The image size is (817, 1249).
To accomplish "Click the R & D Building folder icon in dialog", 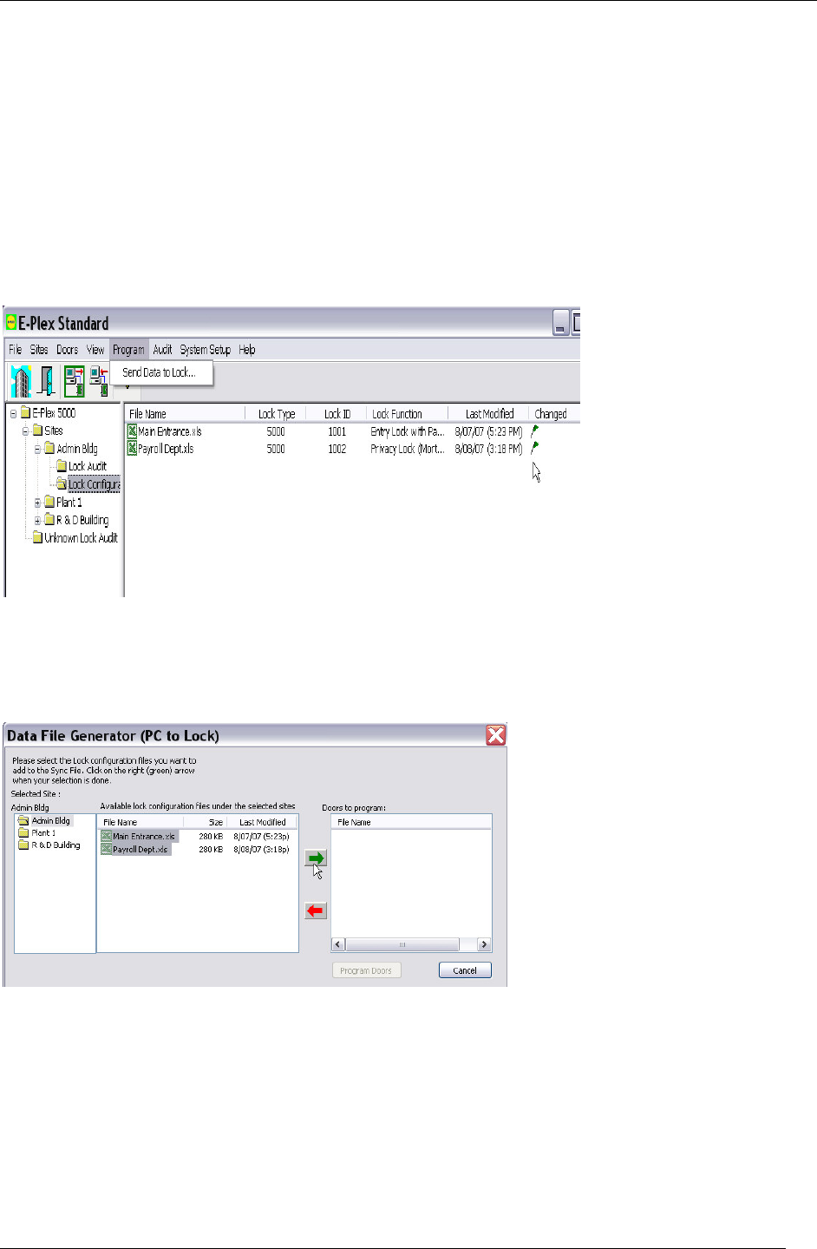I will point(23,845).
